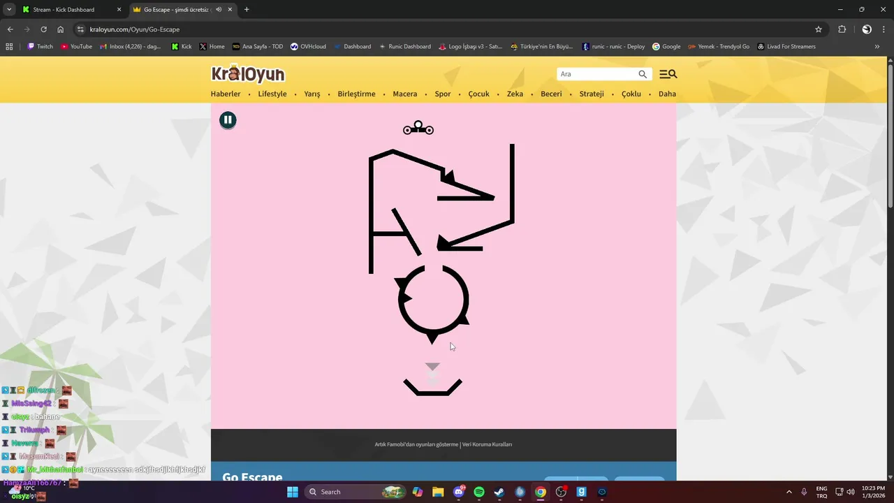The image size is (894, 503).
Task: Open the ENG TRQ language switcher
Action: tap(822, 492)
